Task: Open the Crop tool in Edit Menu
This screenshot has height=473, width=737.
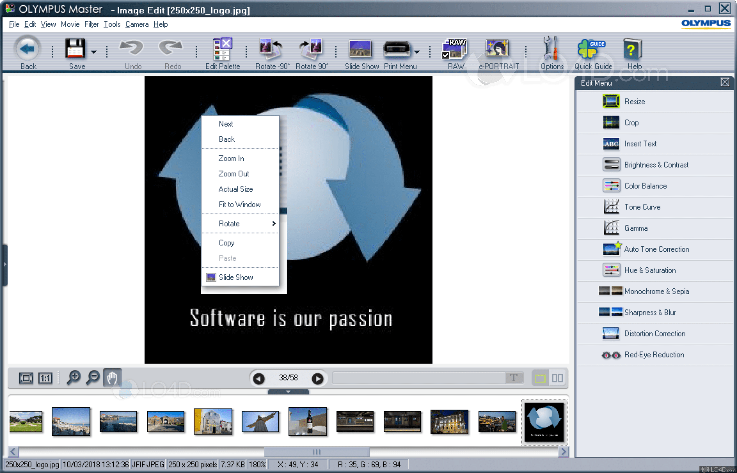Action: (x=632, y=122)
